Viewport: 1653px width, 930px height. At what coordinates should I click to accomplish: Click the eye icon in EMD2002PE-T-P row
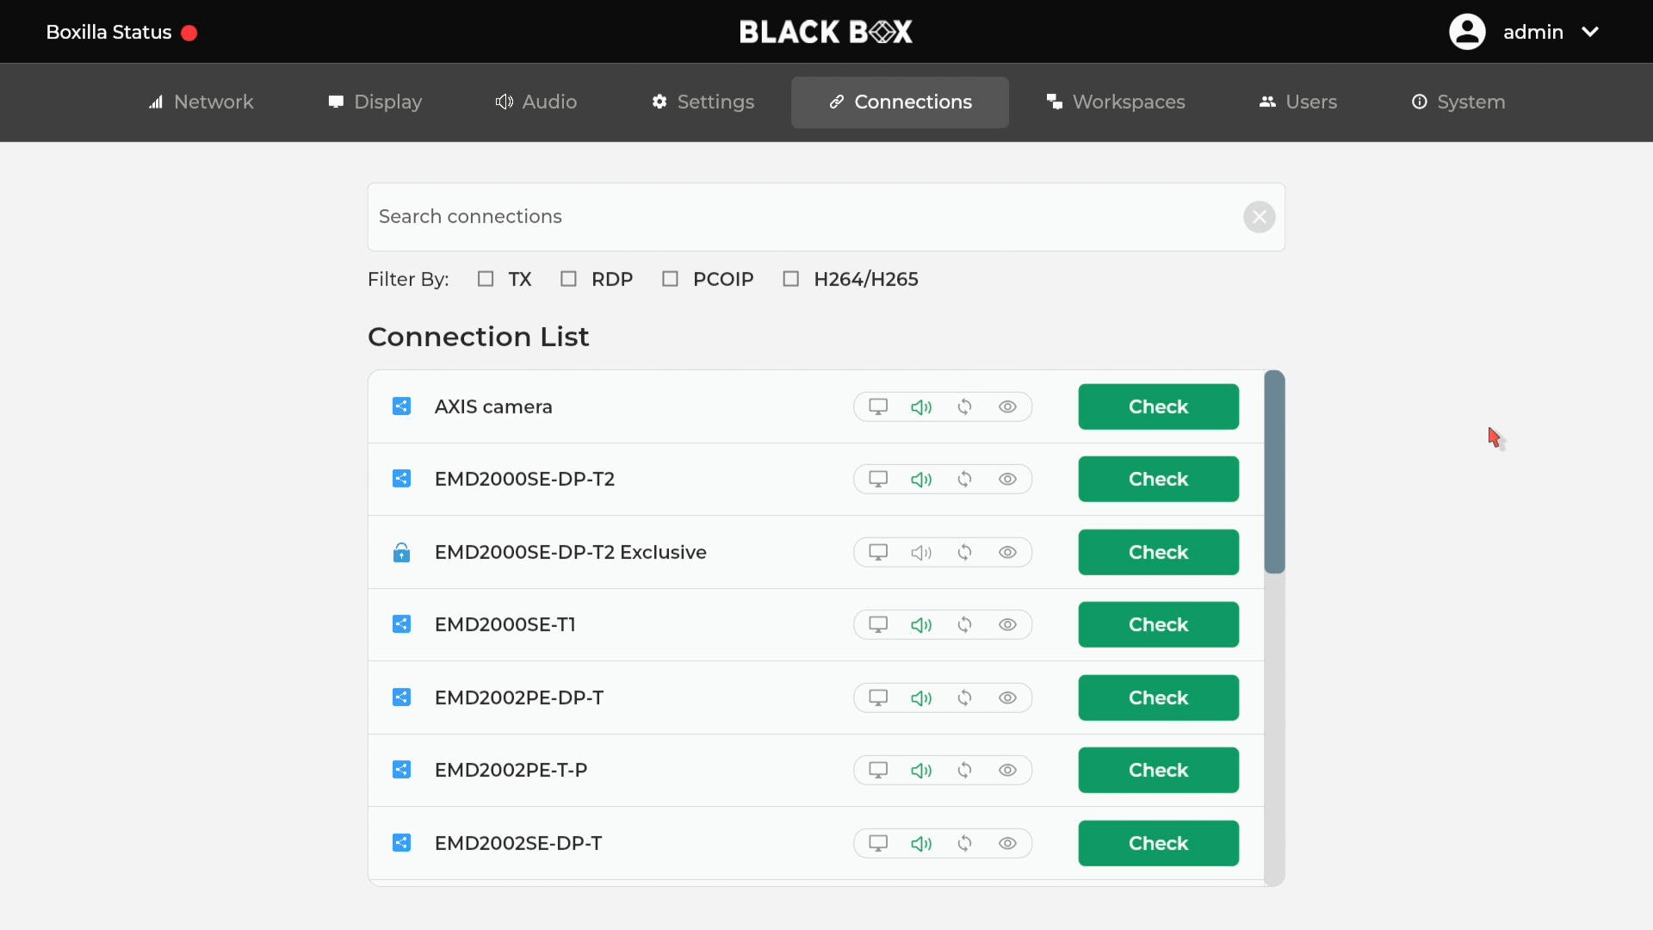point(1007,771)
